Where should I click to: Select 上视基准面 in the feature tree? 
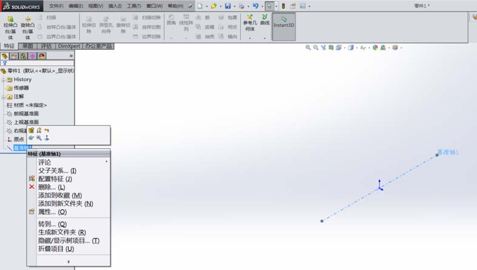click(x=26, y=122)
